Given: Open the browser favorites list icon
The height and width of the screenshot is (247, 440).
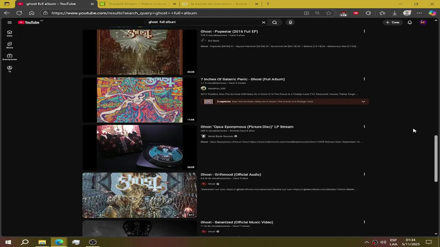Looking at the screenshot, I should 382,13.
